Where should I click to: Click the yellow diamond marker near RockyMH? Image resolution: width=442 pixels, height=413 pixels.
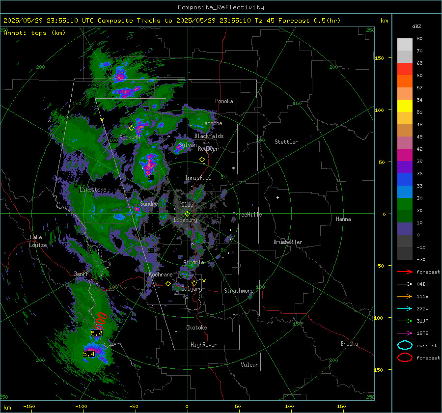(x=131, y=128)
